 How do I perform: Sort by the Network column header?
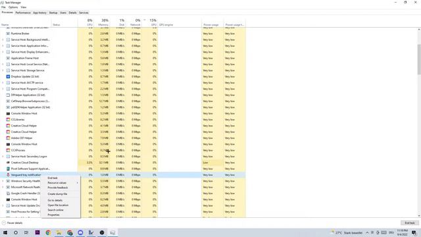134,22
